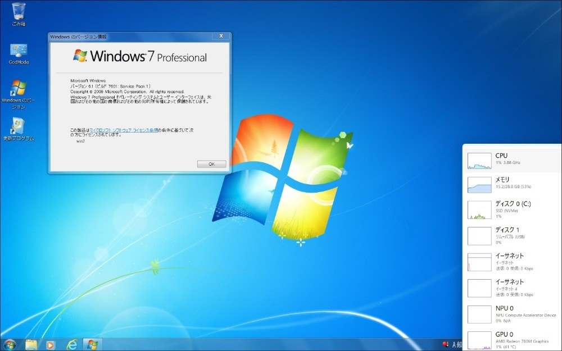Open the Microsoft software license terms link
Image resolution: width=562 pixels, height=351 pixels.
pos(124,130)
